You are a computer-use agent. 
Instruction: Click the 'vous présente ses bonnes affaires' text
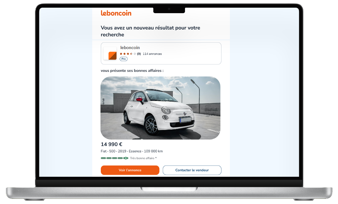(132, 71)
